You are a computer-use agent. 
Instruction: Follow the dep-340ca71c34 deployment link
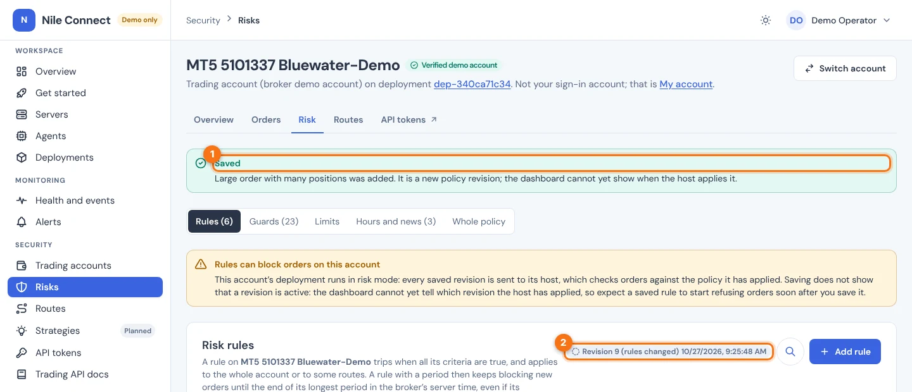click(472, 84)
